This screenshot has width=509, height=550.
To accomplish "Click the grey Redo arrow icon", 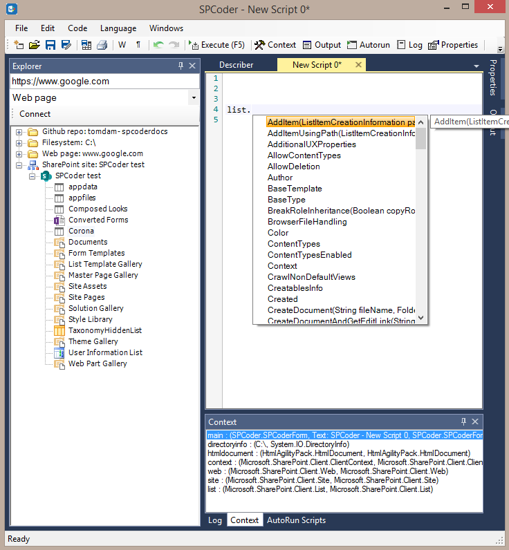I will (174, 45).
